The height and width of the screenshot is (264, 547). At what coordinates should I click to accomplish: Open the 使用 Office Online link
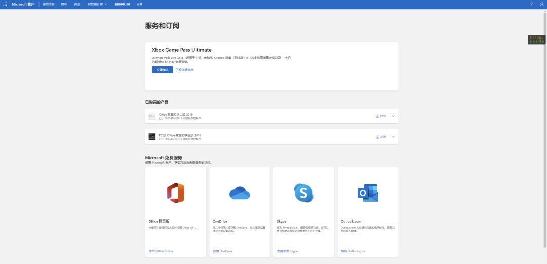pos(161,251)
